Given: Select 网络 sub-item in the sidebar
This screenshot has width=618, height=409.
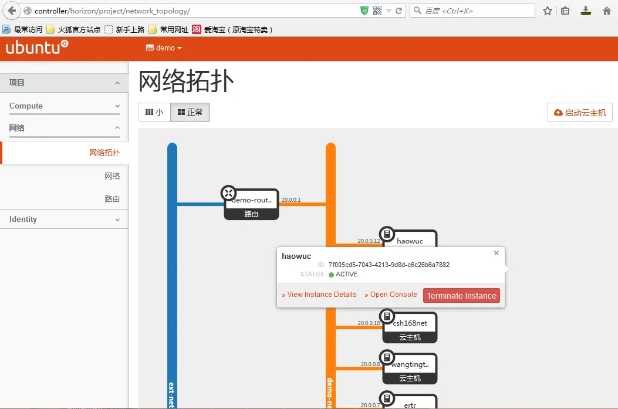Looking at the screenshot, I should (112, 175).
